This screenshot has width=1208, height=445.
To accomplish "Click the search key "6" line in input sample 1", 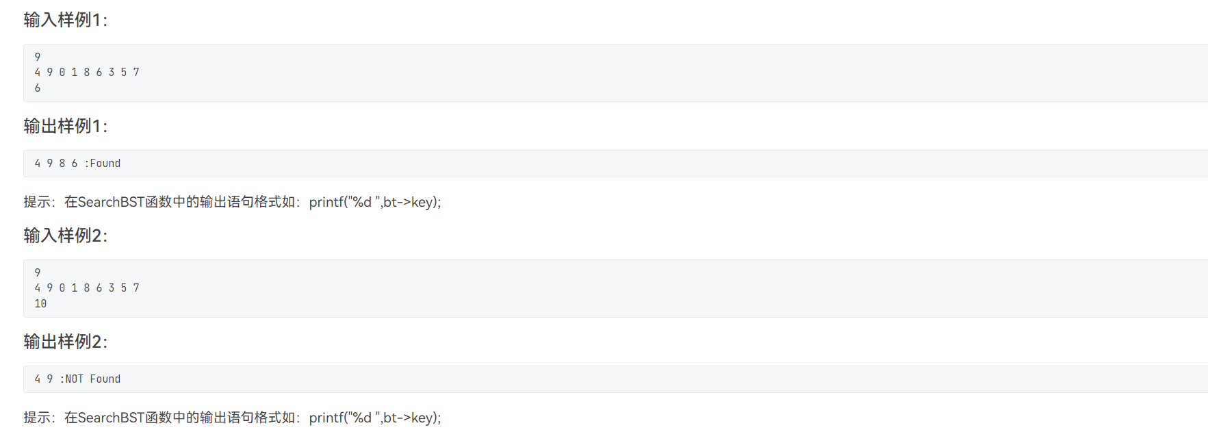I will pos(38,88).
